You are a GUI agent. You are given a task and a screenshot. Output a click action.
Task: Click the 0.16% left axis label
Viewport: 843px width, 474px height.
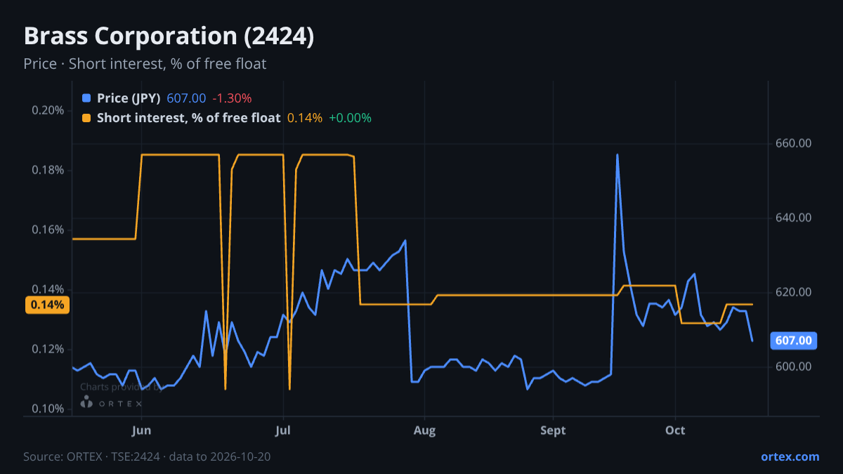[x=48, y=230]
